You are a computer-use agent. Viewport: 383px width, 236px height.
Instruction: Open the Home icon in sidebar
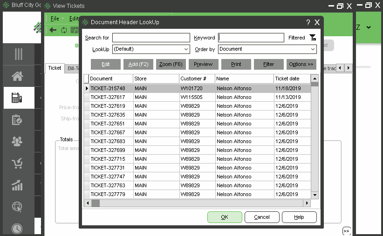[17, 76]
